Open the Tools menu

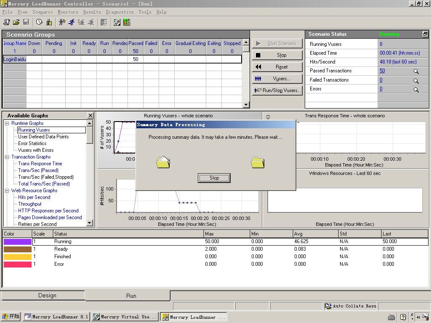pos(145,12)
